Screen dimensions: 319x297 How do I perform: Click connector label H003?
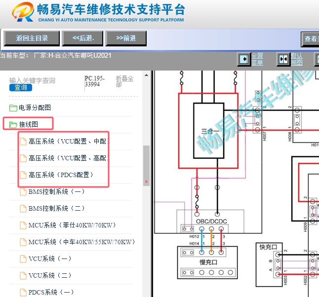click(285, 280)
